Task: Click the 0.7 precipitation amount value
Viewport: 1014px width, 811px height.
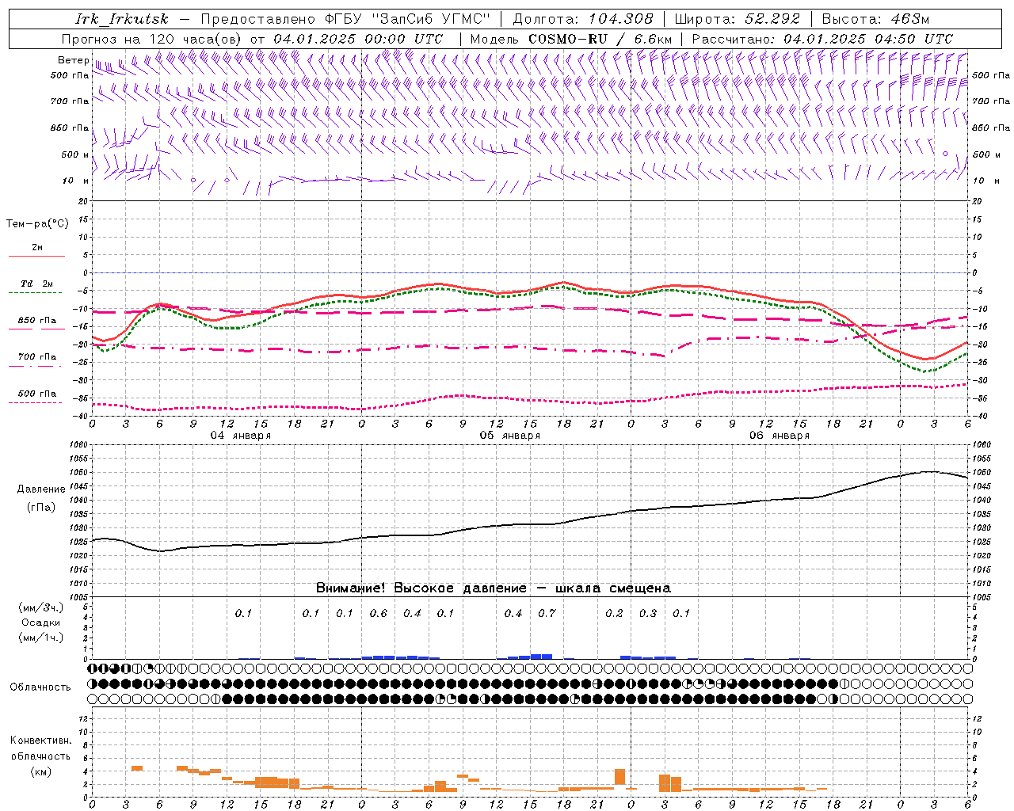Action: (x=547, y=613)
